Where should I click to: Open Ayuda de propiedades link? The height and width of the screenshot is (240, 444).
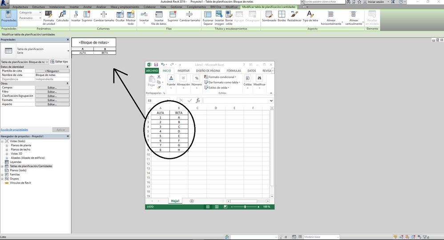point(14,130)
